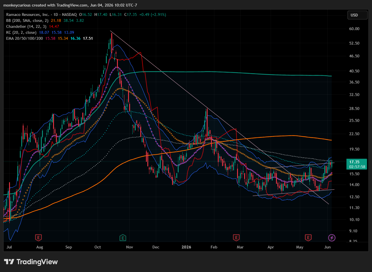Click the open value O16.52
Image resolution: width=372 pixels, height=272 pixels.
85,14
